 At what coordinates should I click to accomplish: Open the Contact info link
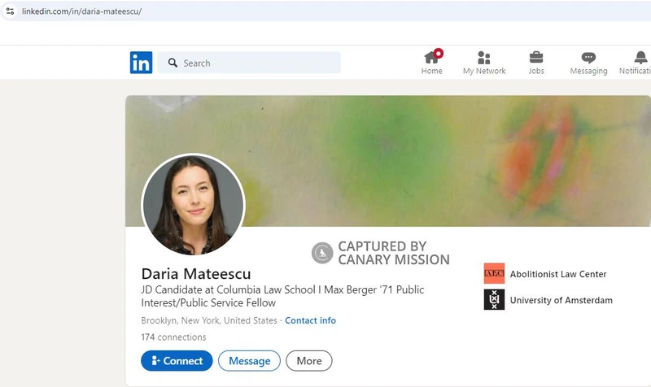tap(310, 320)
